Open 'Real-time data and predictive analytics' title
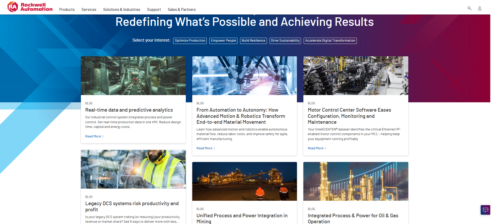 (129, 110)
